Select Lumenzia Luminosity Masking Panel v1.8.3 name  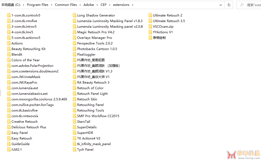[110, 21]
